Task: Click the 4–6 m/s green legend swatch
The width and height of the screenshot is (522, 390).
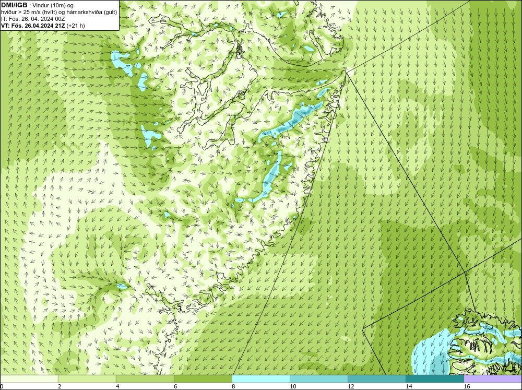Action: click(x=145, y=379)
